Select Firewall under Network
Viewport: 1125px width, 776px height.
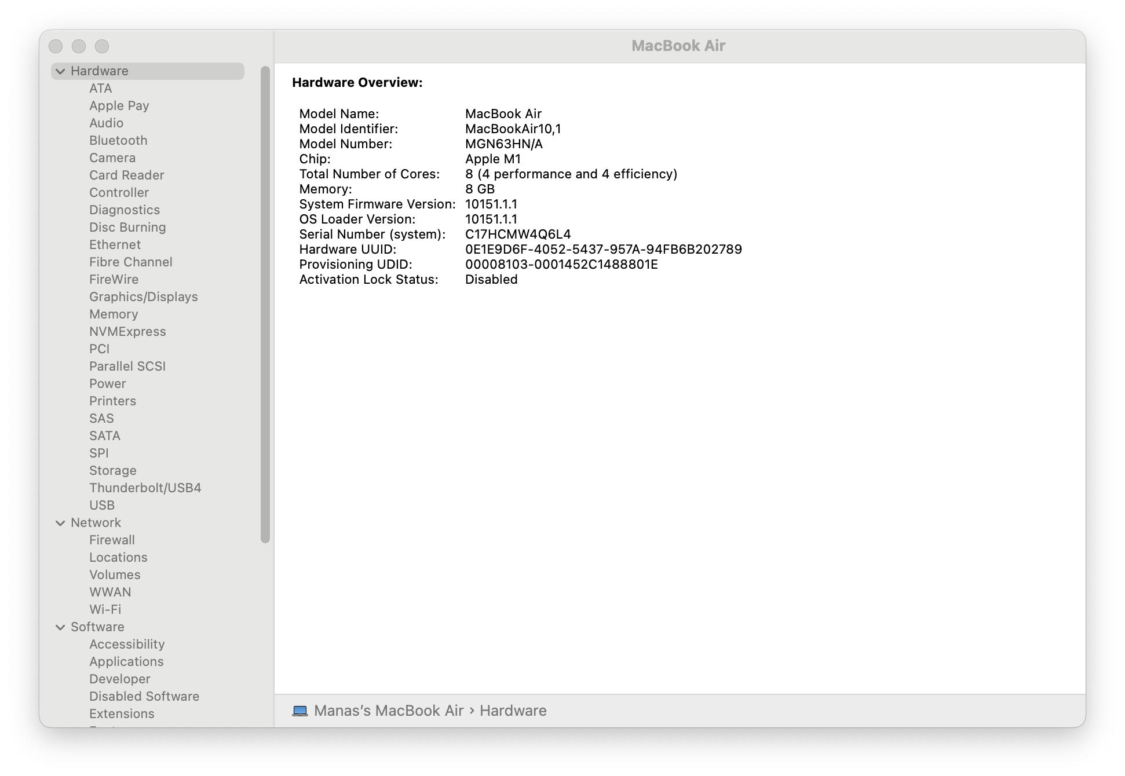point(112,540)
